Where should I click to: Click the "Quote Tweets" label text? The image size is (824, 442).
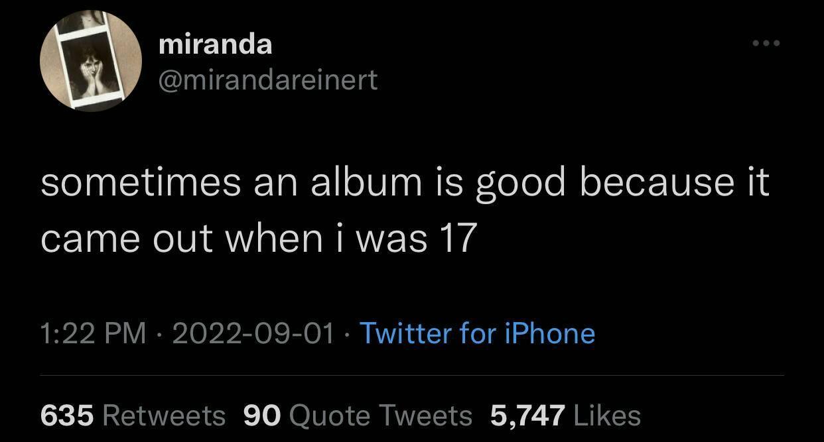coord(381,415)
